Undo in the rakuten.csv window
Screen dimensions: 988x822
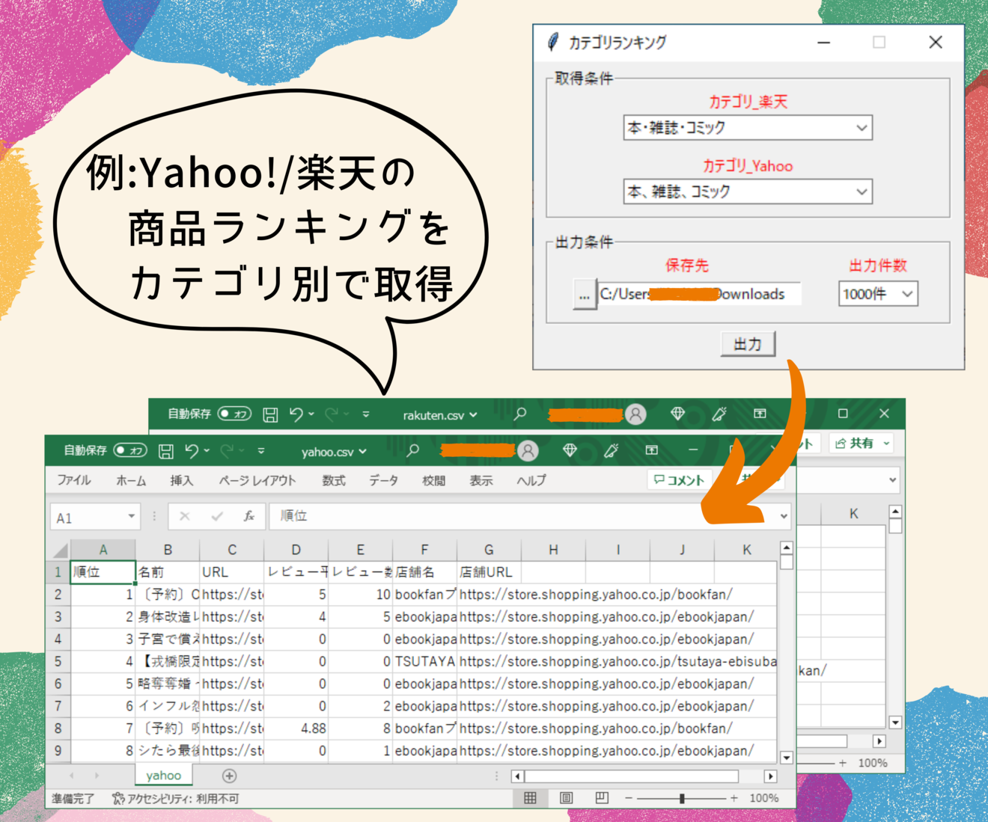click(296, 414)
